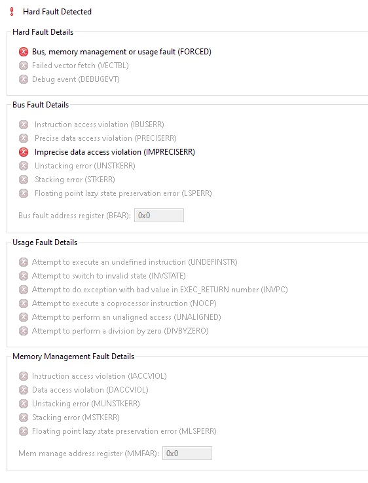368x483 pixels.
Task: Click the UNSTKERR unstacking error icon
Action: 24,166
